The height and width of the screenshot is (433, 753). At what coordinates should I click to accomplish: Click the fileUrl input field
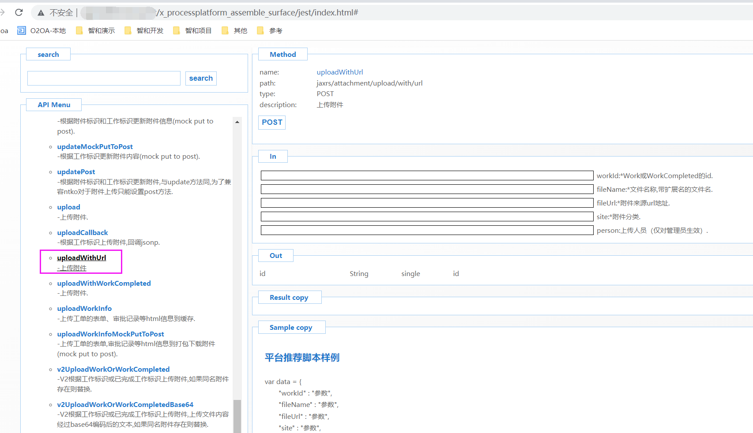426,203
